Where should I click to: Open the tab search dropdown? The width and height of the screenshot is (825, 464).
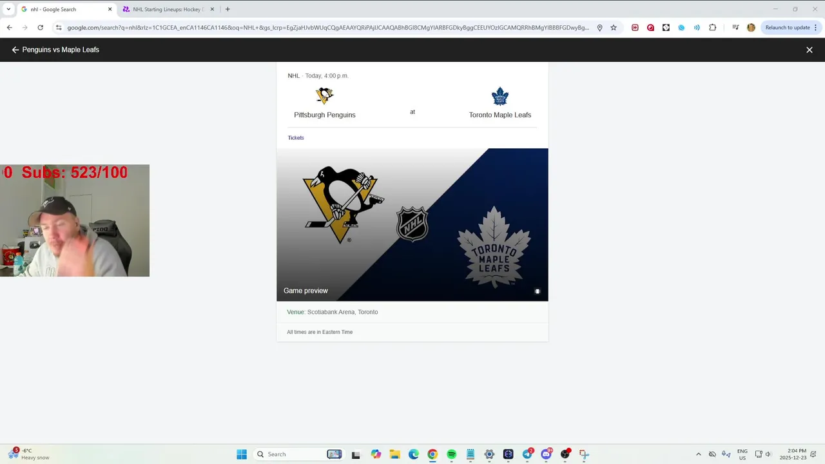coord(8,9)
